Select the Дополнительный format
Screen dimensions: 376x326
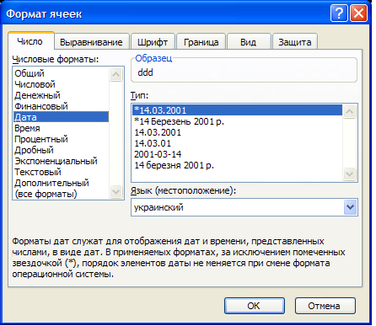click(62, 183)
